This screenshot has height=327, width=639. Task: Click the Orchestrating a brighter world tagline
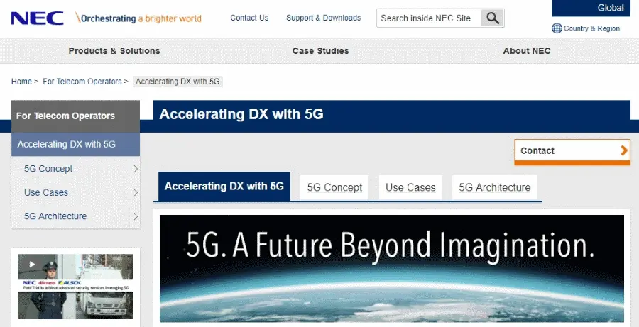pos(138,18)
